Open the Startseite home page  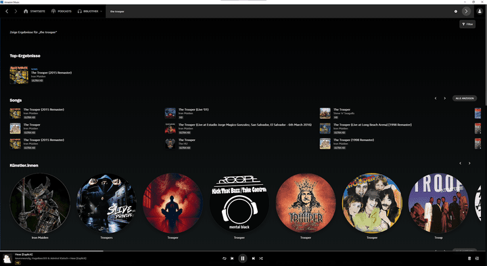coord(34,11)
